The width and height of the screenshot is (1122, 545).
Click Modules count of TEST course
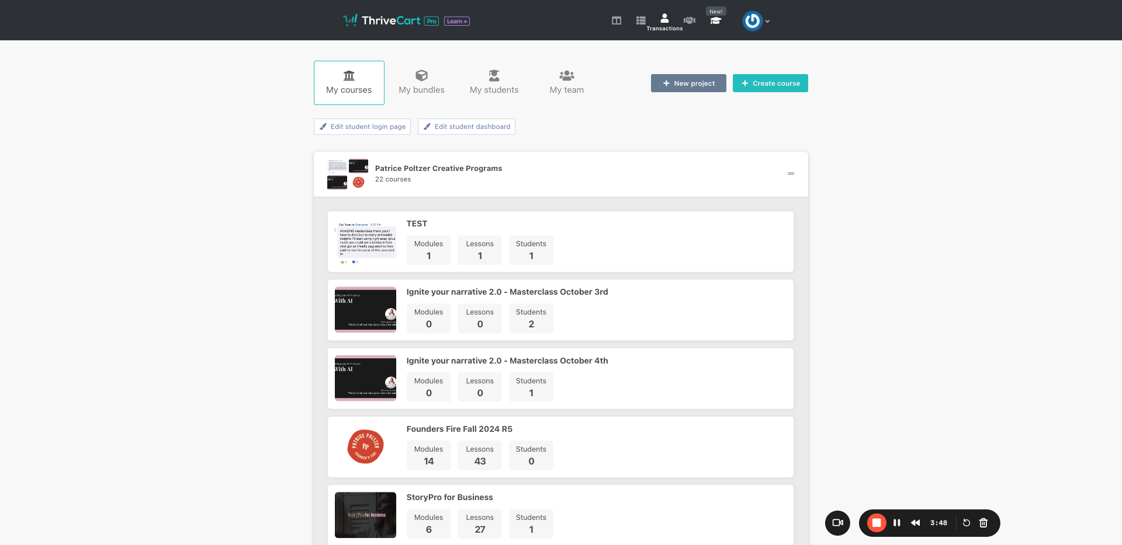429,250
